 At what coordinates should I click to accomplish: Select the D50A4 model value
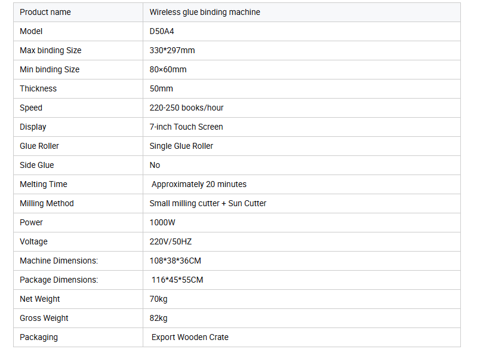pos(162,31)
